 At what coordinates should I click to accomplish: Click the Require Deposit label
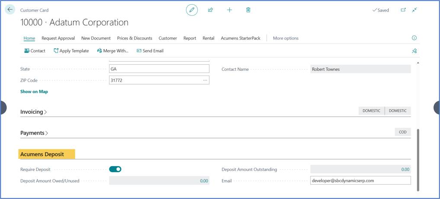click(35, 169)
